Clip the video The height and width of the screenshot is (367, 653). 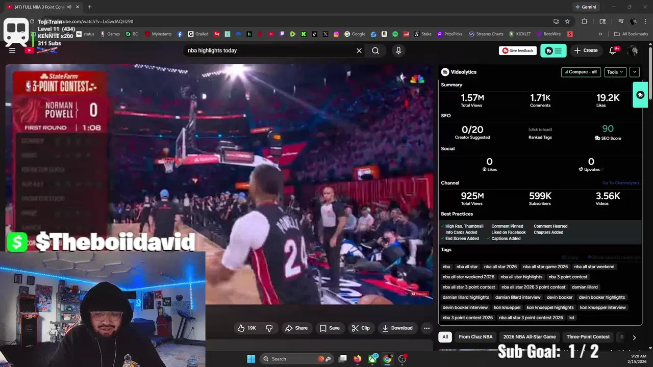[361, 328]
